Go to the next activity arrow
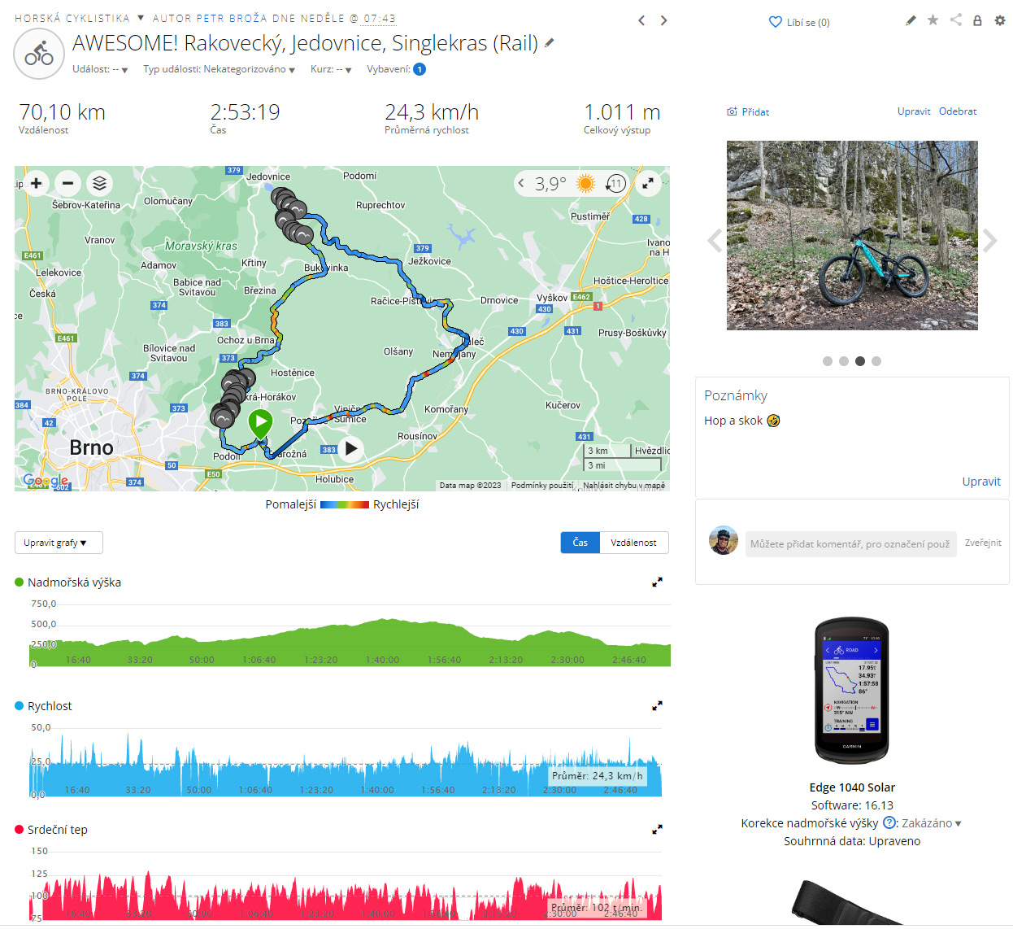Screen dimensions: 1013x929 [x=664, y=20]
